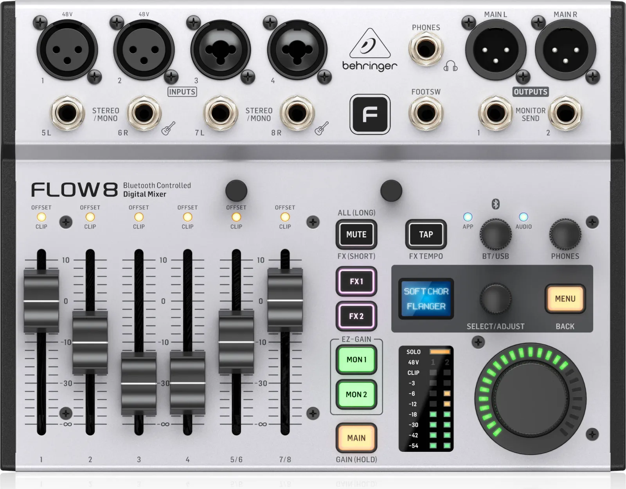Click the SOLO indicator in the meter
Screen dimensions: 626x489
[440, 352]
